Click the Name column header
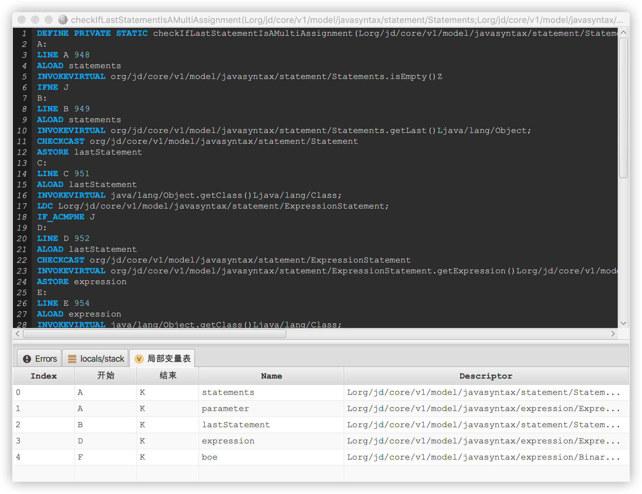642x494 pixels. point(271,376)
